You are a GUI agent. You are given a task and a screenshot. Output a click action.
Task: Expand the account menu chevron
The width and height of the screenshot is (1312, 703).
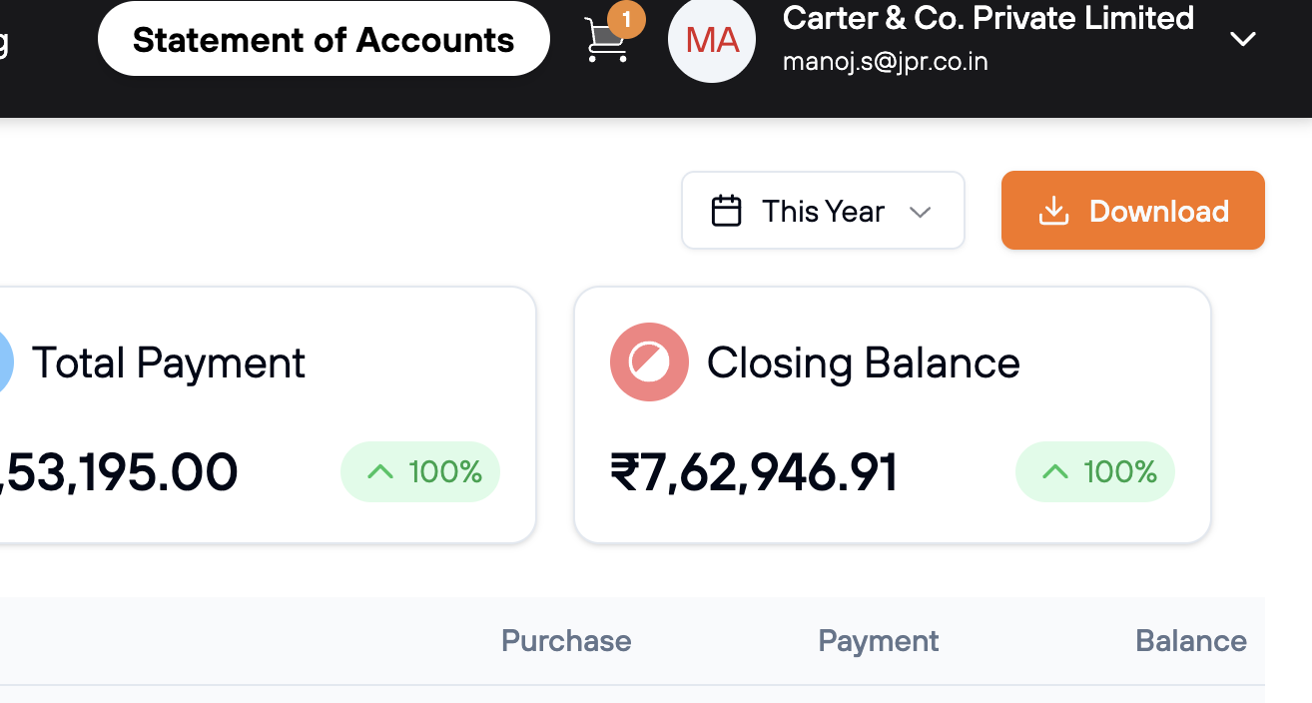click(x=1242, y=39)
